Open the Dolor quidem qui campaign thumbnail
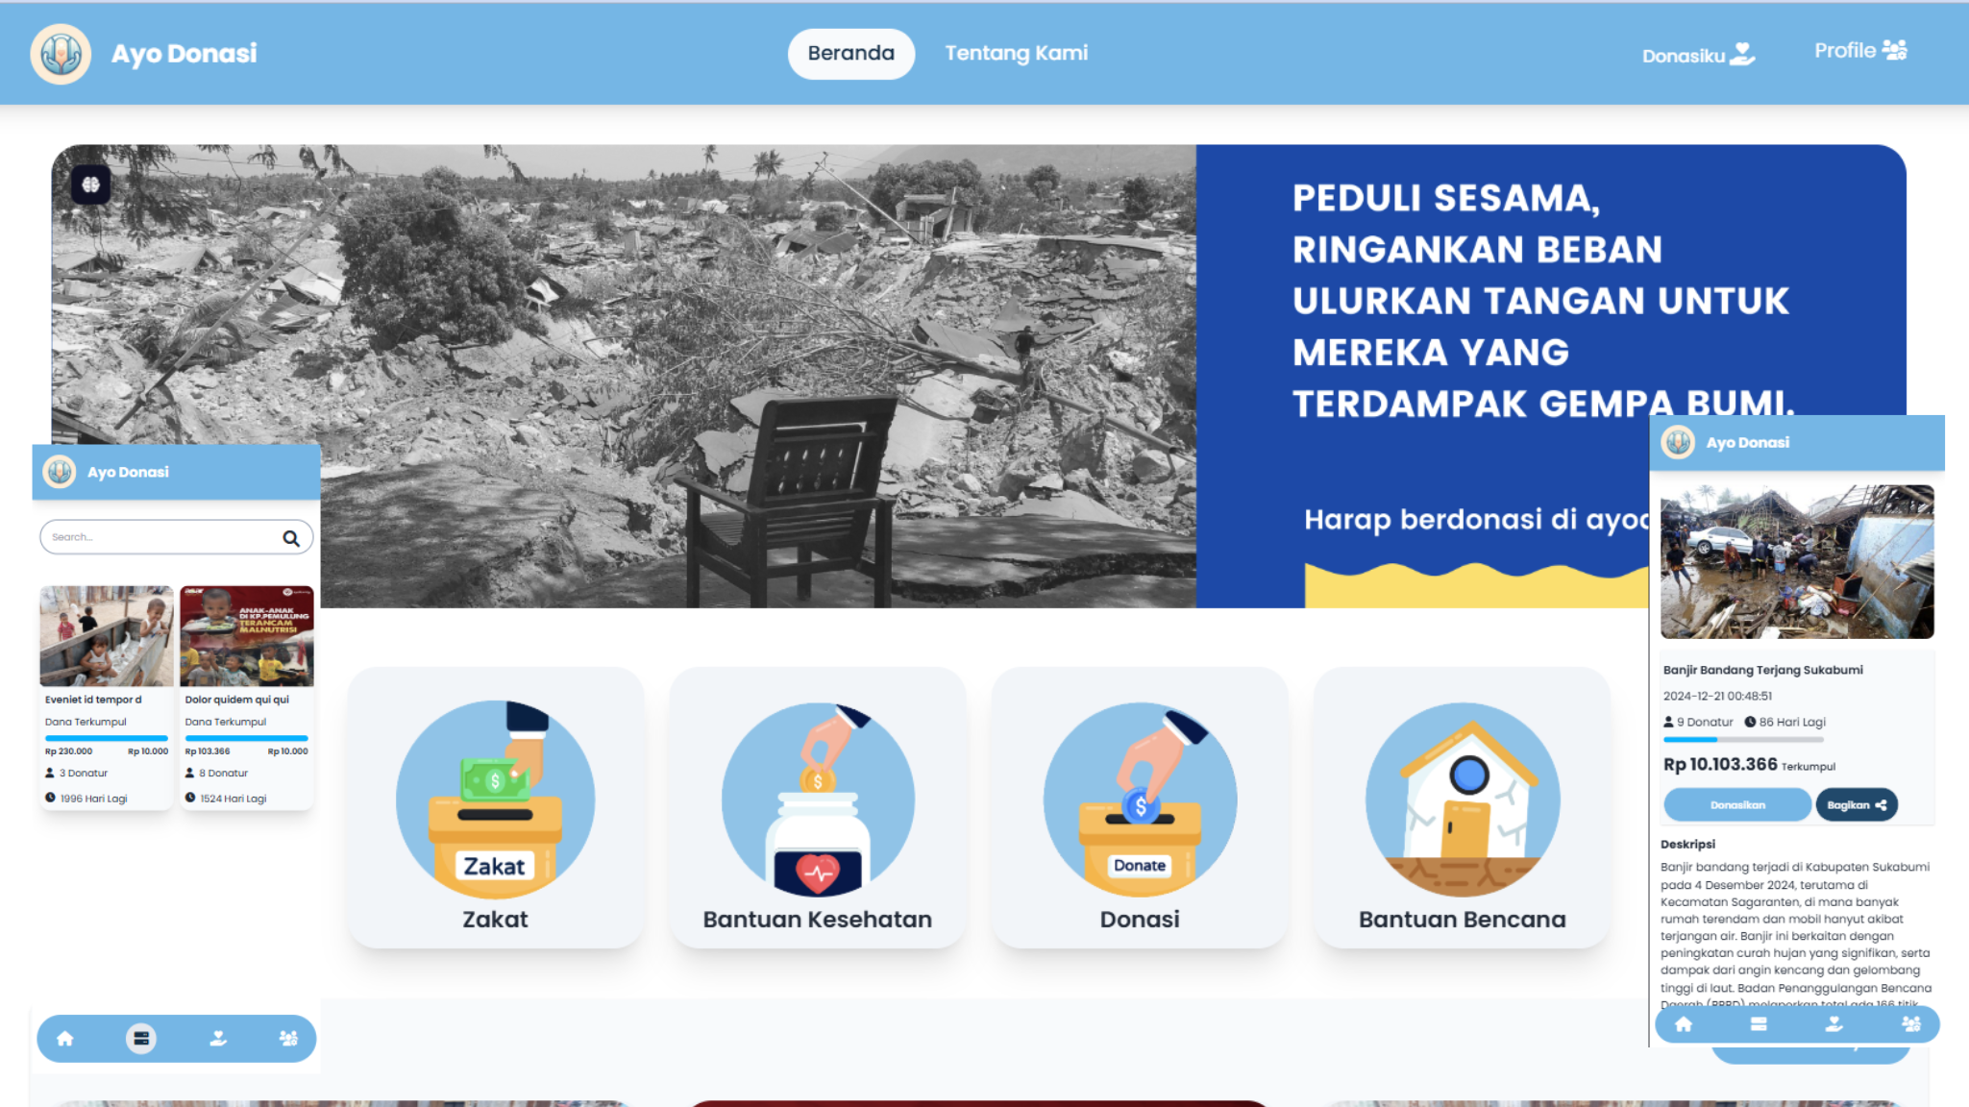Image resolution: width=1969 pixels, height=1107 pixels. coord(247,636)
